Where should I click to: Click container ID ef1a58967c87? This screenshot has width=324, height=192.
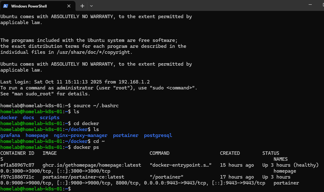click(x=17, y=165)
